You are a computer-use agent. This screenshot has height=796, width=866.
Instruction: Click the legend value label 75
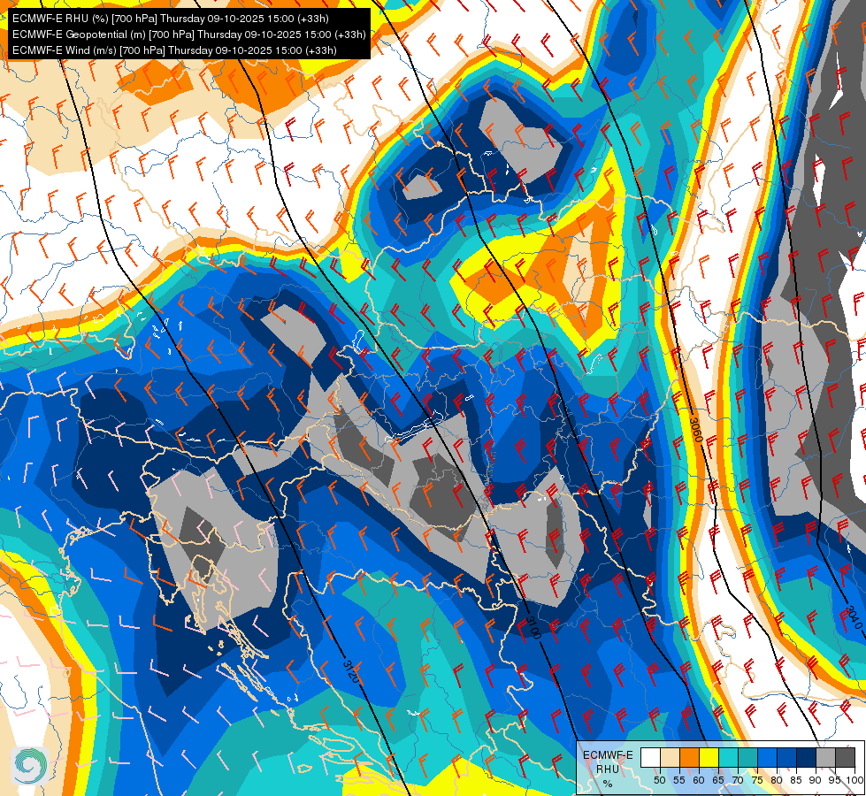(757, 780)
